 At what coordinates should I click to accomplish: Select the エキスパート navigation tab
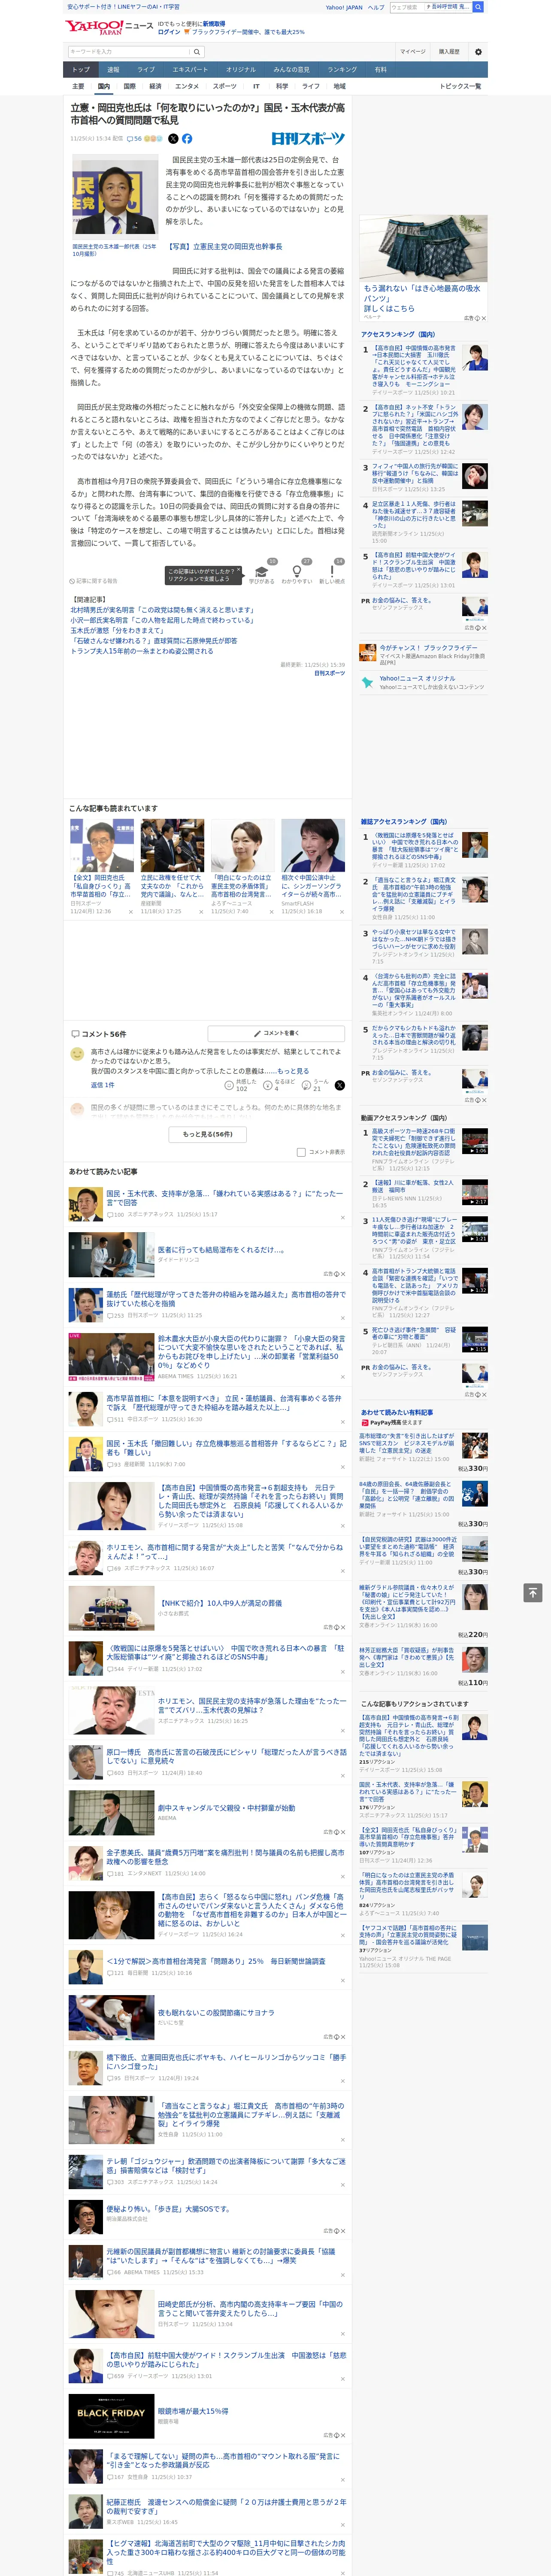(190, 70)
